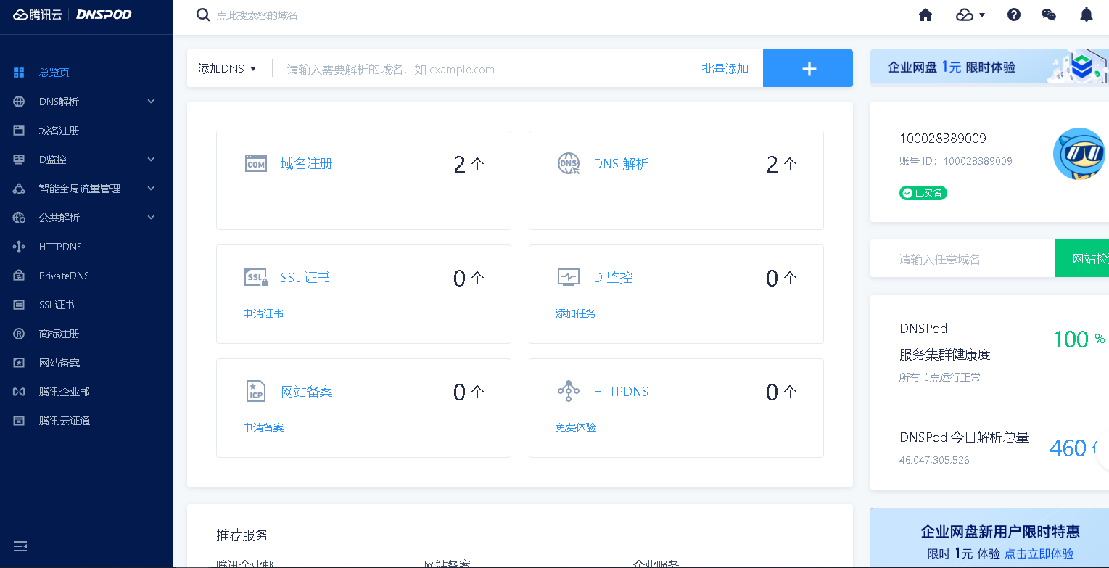Click the 已实名 verified badge
This screenshot has height=568, width=1109.
click(923, 193)
